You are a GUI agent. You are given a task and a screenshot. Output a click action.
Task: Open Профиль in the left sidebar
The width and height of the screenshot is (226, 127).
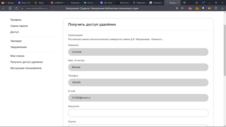coord(16,20)
